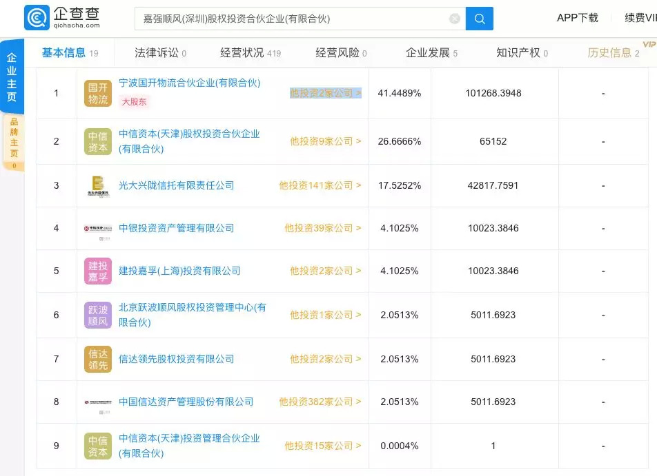Open the 法律诉讼 tab
This screenshot has height=476, width=657.
click(161, 53)
